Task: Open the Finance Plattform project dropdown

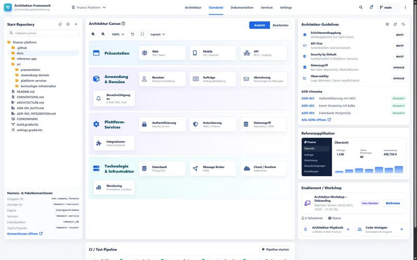Action: (89, 7)
